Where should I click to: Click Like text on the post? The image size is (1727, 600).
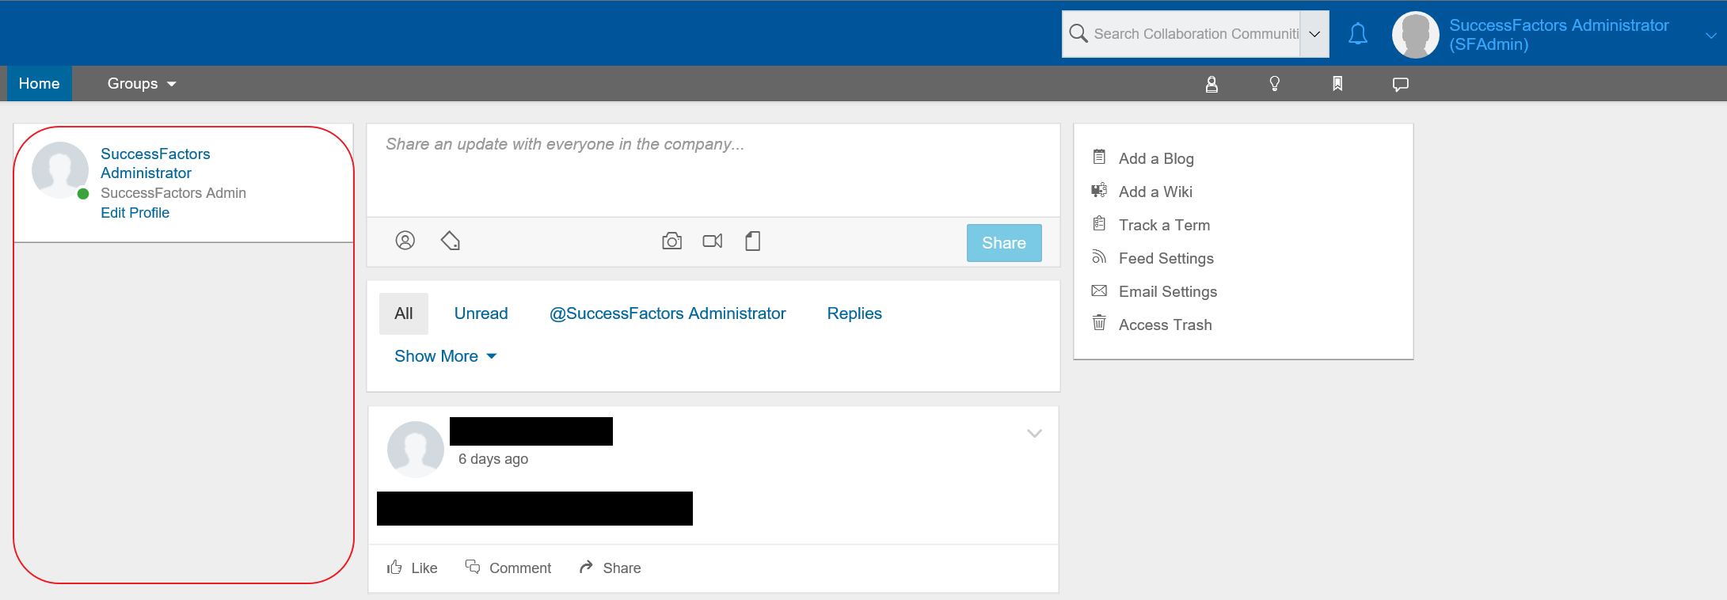pyautogui.click(x=424, y=568)
